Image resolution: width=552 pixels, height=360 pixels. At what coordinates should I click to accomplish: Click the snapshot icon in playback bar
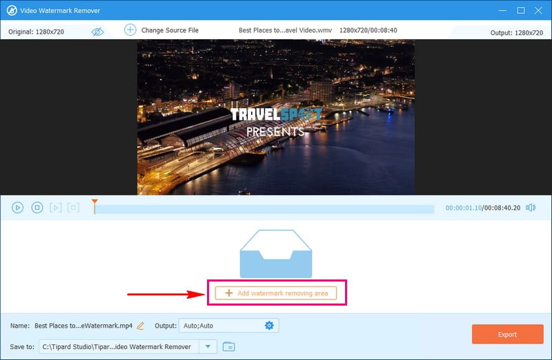click(73, 207)
